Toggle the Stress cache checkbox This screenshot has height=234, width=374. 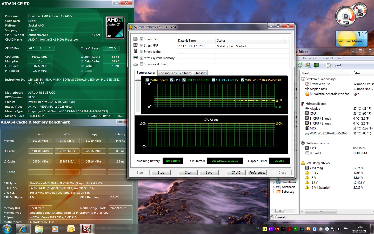(x=141, y=52)
